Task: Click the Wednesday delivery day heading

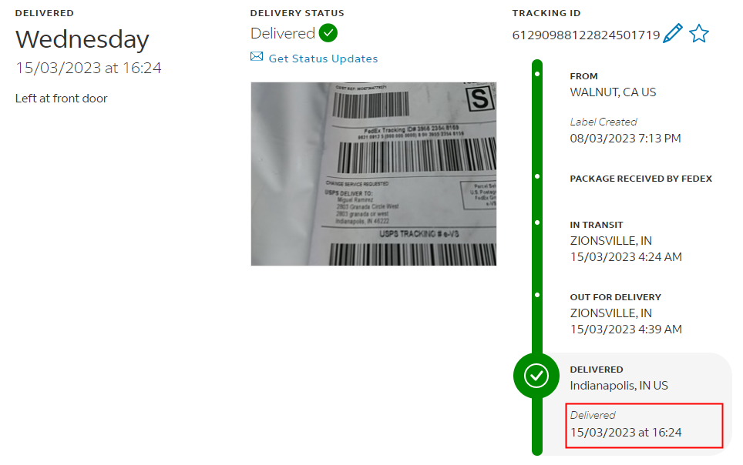Action: point(82,40)
